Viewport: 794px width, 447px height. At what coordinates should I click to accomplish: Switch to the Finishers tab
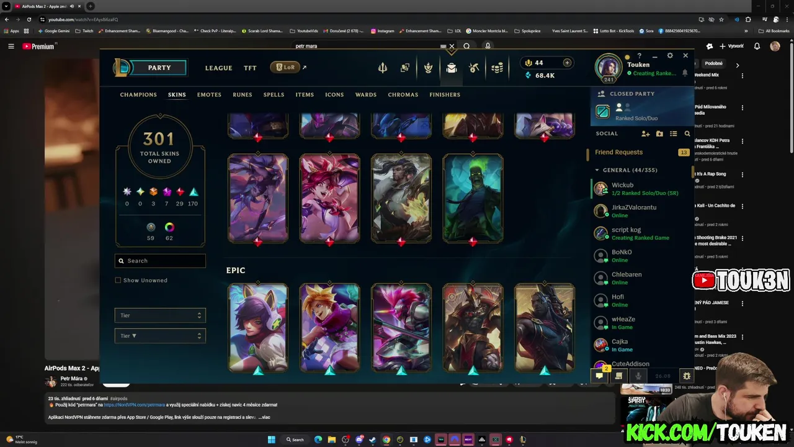[x=445, y=94]
